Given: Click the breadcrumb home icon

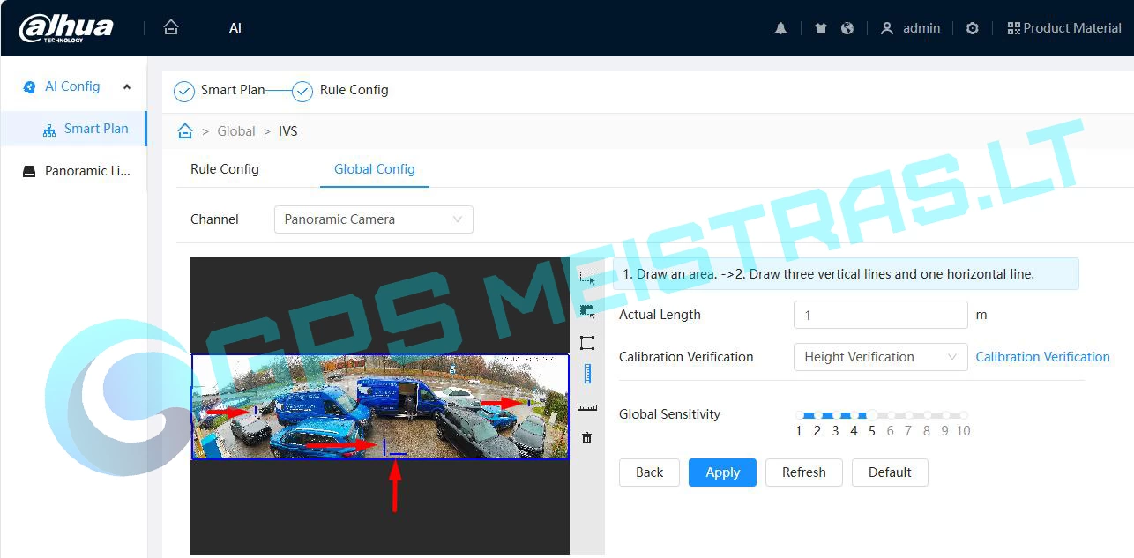Looking at the screenshot, I should click(185, 130).
